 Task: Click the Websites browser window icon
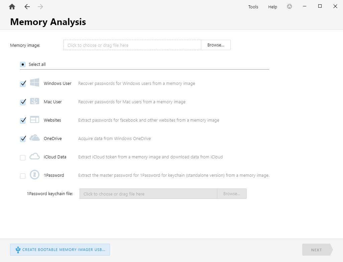coord(35,120)
